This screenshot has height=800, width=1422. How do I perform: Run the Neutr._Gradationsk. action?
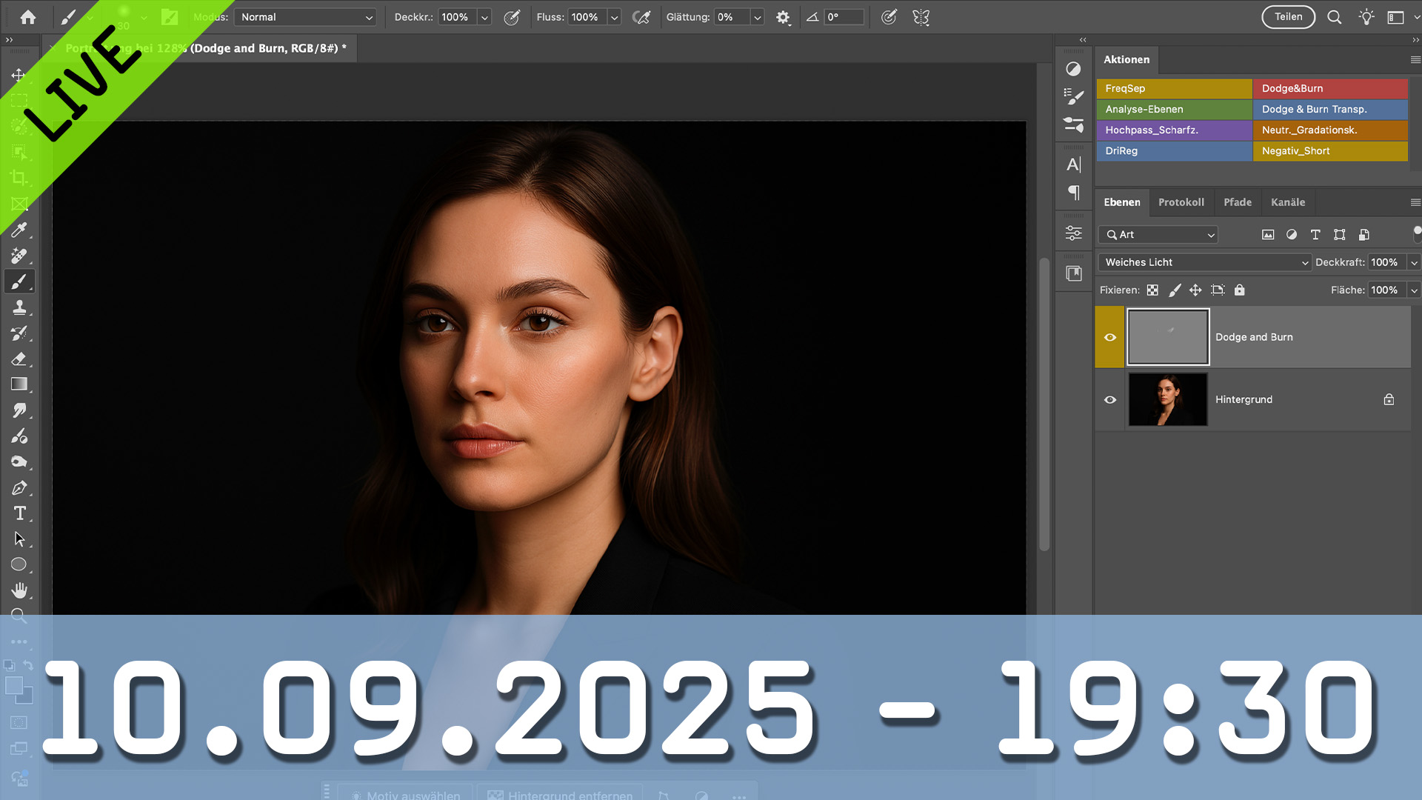pyautogui.click(x=1331, y=130)
